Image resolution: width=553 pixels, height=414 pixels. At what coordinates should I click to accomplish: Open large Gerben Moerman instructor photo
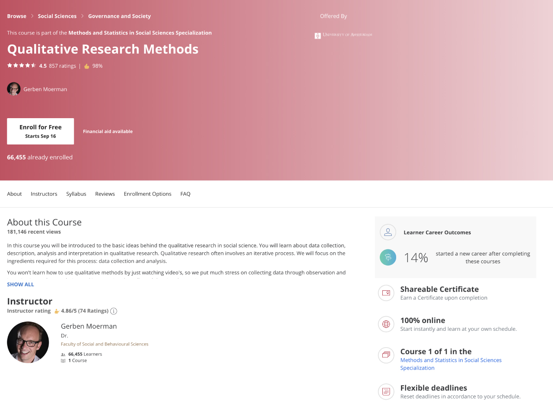[28, 342]
